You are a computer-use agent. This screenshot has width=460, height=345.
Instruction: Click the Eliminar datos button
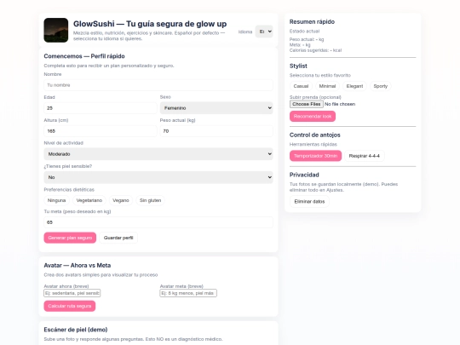pos(309,202)
